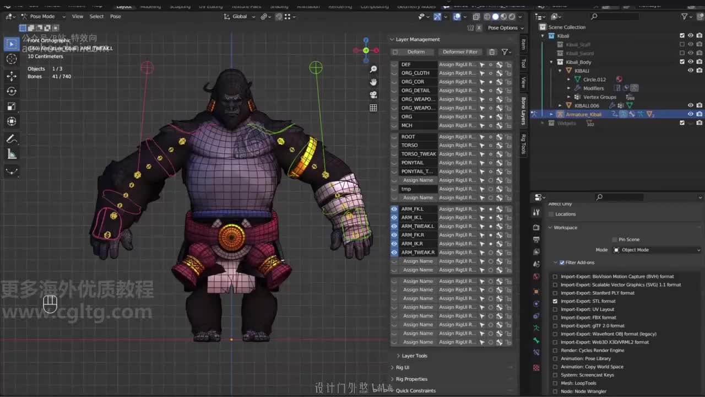The image size is (705, 397).
Task: Uncheck the Kibali collection checkbox
Action: (x=682, y=36)
